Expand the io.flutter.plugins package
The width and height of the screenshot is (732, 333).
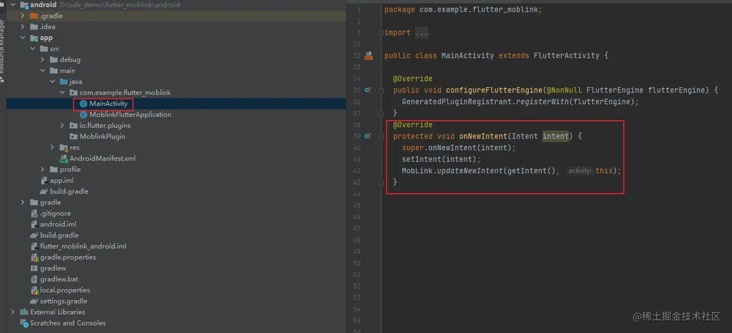62,126
